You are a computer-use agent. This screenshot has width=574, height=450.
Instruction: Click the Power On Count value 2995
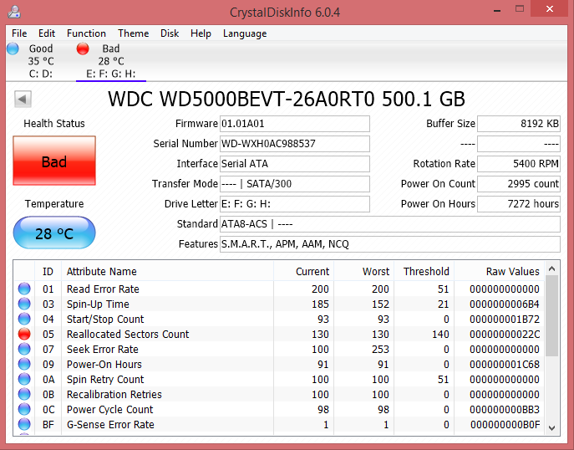point(519,184)
